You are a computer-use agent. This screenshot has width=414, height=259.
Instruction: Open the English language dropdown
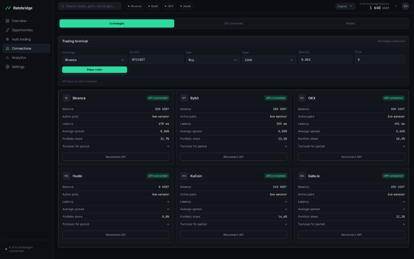coord(345,6)
